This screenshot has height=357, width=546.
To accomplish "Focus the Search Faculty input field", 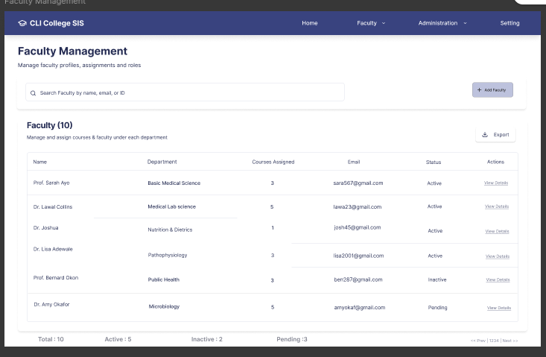I will (186, 92).
